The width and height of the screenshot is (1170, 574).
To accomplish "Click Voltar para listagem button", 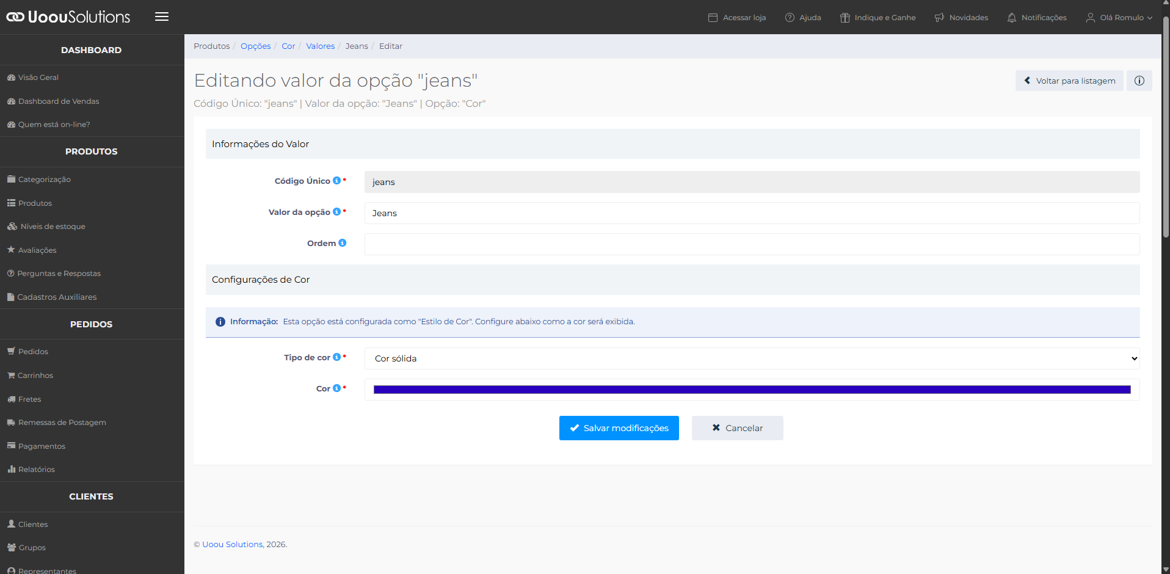I will click(1069, 81).
